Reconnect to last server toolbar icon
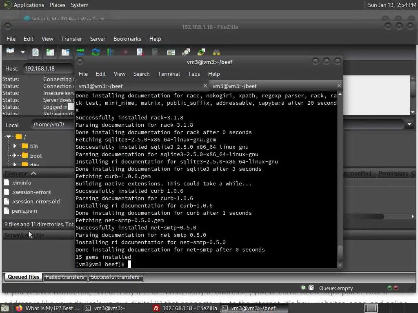Image resolution: width=418 pixels, height=313 pixels. click(x=155, y=52)
